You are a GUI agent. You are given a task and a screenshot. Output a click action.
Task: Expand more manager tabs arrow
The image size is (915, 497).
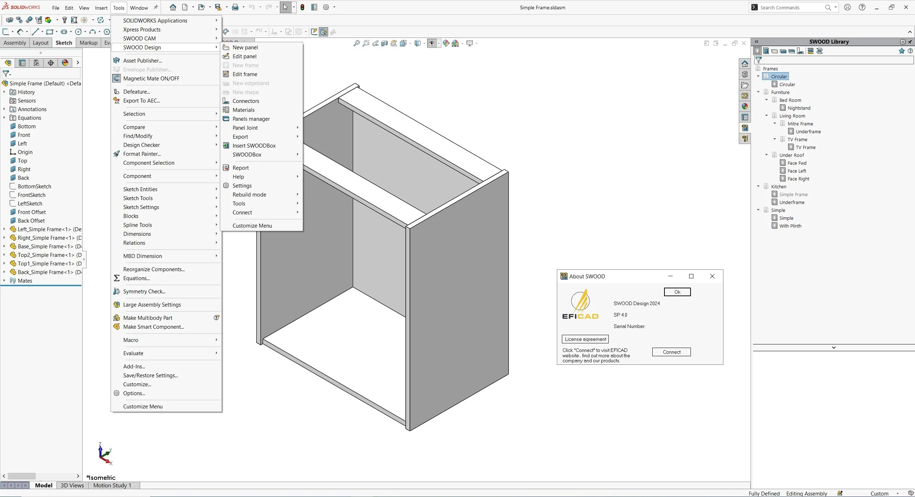[x=78, y=63]
